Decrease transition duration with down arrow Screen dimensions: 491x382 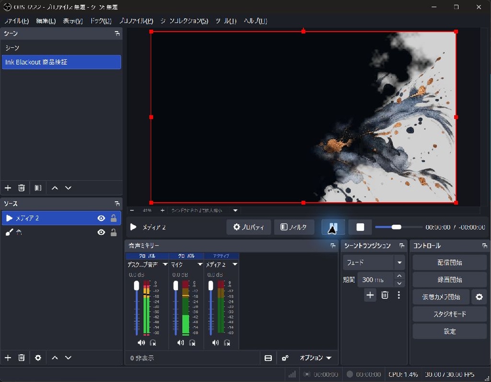tap(399, 283)
